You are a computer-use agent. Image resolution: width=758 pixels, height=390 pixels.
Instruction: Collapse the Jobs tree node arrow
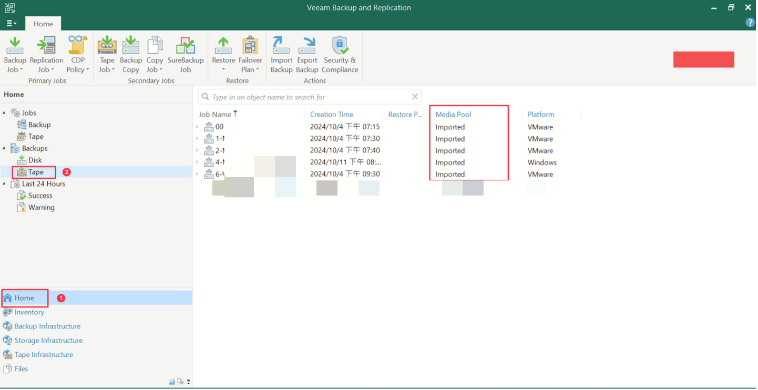click(x=4, y=113)
